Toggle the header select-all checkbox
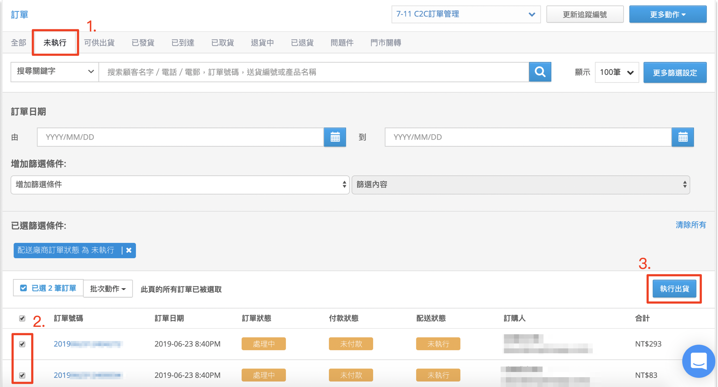The height and width of the screenshot is (387, 718). pyautogui.click(x=22, y=318)
